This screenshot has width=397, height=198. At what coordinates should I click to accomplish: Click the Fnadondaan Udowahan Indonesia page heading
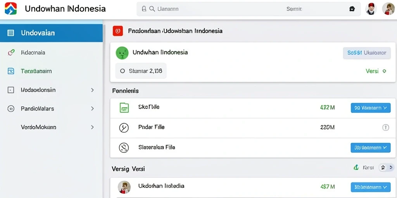click(175, 31)
